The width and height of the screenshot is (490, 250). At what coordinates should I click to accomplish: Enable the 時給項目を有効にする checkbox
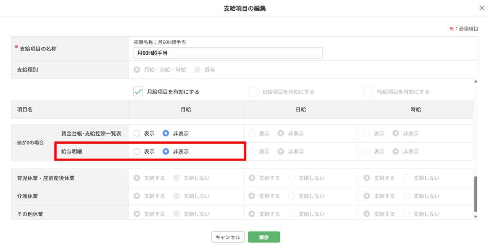click(x=368, y=92)
